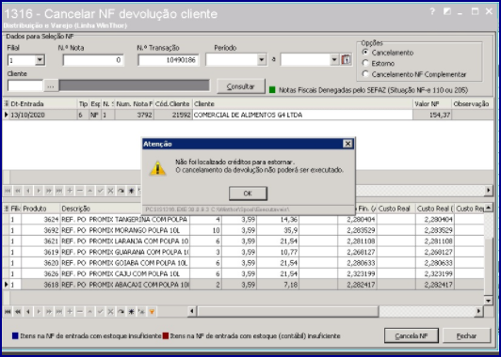Open the Período start date dropdown
Image resolution: width=501 pixels, height=357 pixels.
(x=262, y=59)
